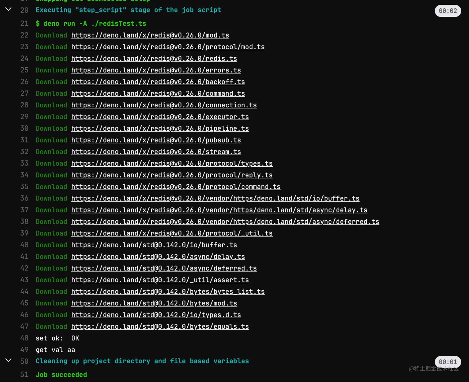469x382 pixels.
Task: Open the io/types.d.ts link
Action: tap(156, 315)
